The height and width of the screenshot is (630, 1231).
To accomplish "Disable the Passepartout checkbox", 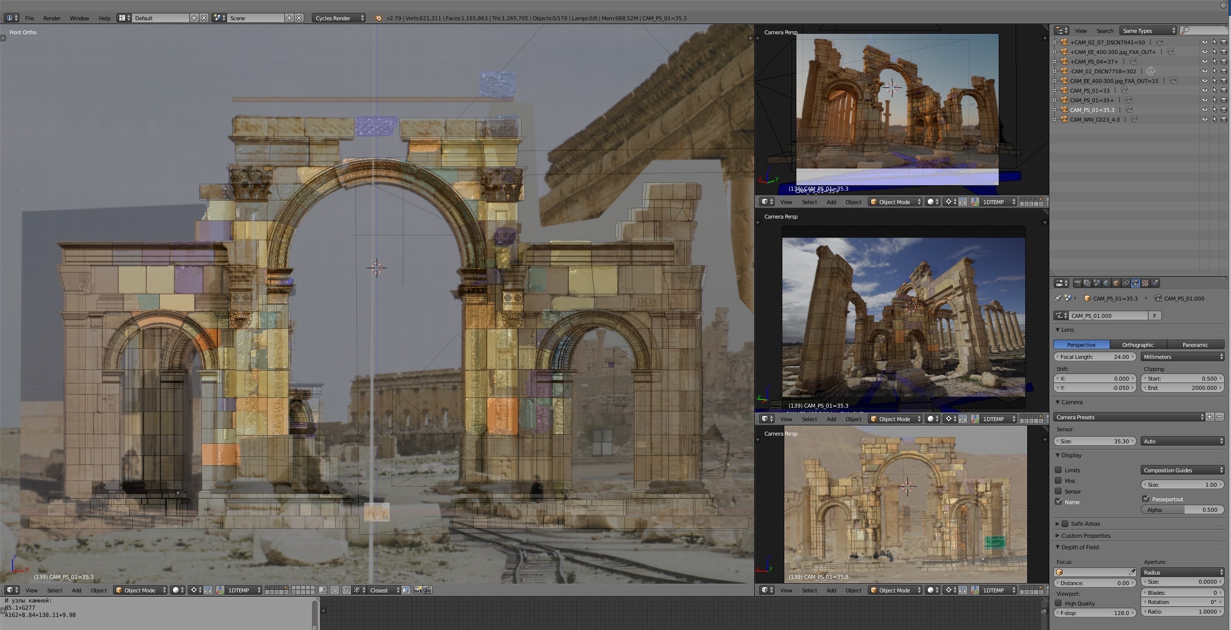I will pos(1146,499).
